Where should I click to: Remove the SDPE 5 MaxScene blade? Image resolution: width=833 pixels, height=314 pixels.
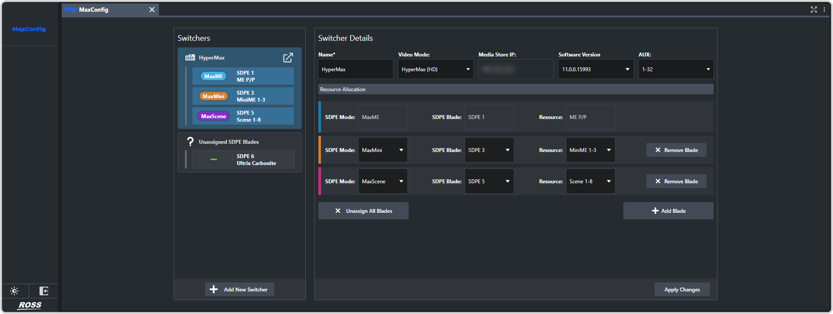tap(676, 182)
